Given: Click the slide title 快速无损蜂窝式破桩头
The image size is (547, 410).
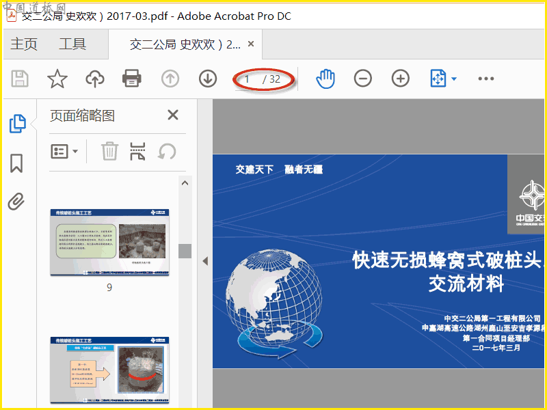Looking at the screenshot, I should (x=448, y=260).
